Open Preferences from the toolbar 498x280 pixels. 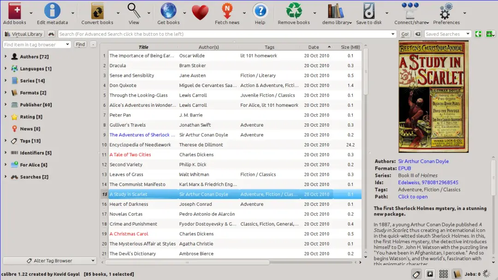[x=446, y=11]
